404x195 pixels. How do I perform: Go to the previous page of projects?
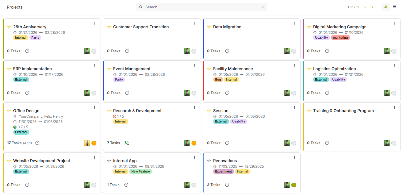(x=365, y=7)
